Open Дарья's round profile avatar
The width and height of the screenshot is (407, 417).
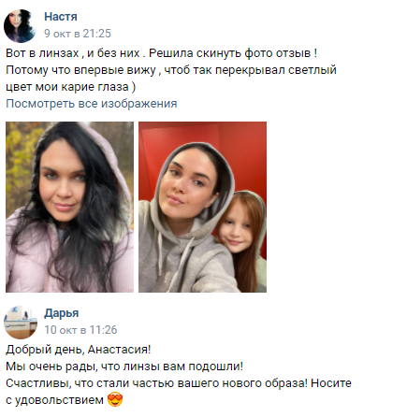[x=21, y=323]
